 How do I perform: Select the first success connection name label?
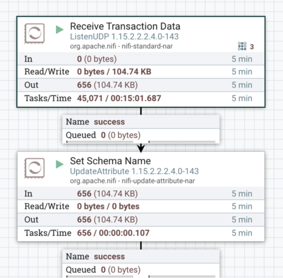point(109,122)
